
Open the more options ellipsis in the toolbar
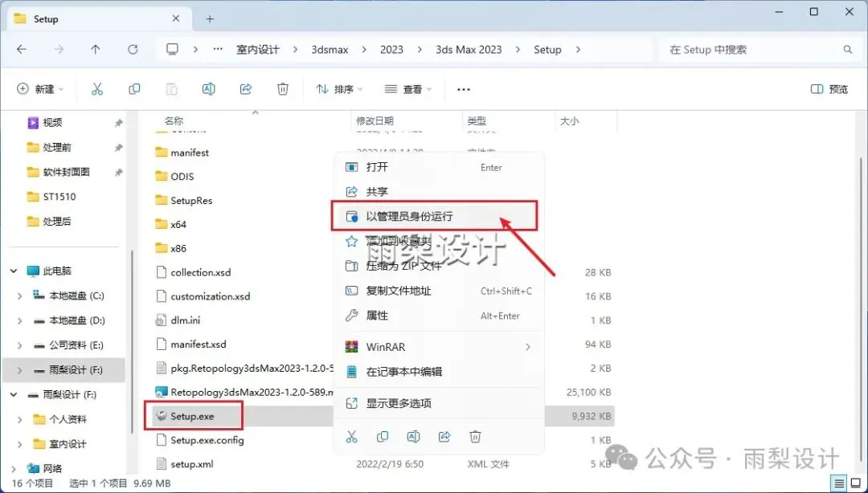click(464, 89)
